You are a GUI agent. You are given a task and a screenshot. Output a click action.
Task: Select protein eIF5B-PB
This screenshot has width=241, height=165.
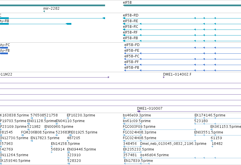[x=132, y=68]
